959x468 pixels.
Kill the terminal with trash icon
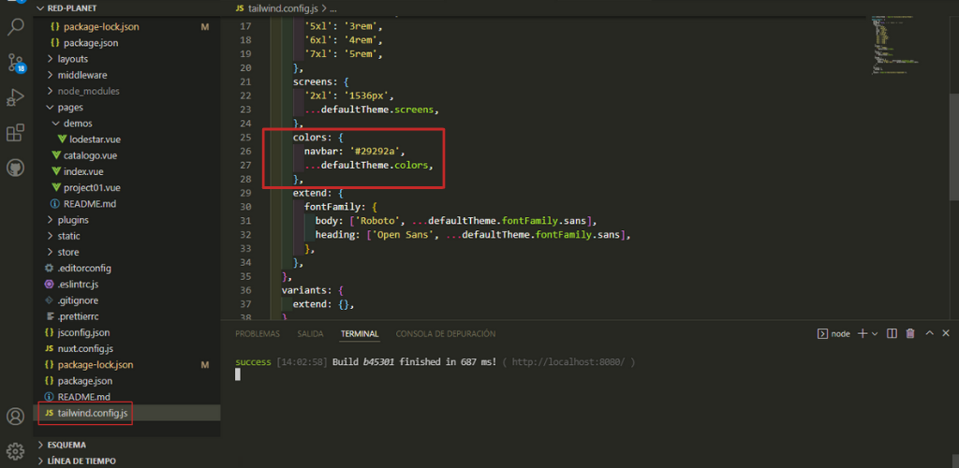coord(910,333)
